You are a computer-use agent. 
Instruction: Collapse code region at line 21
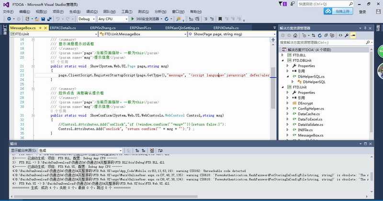coord(33,66)
